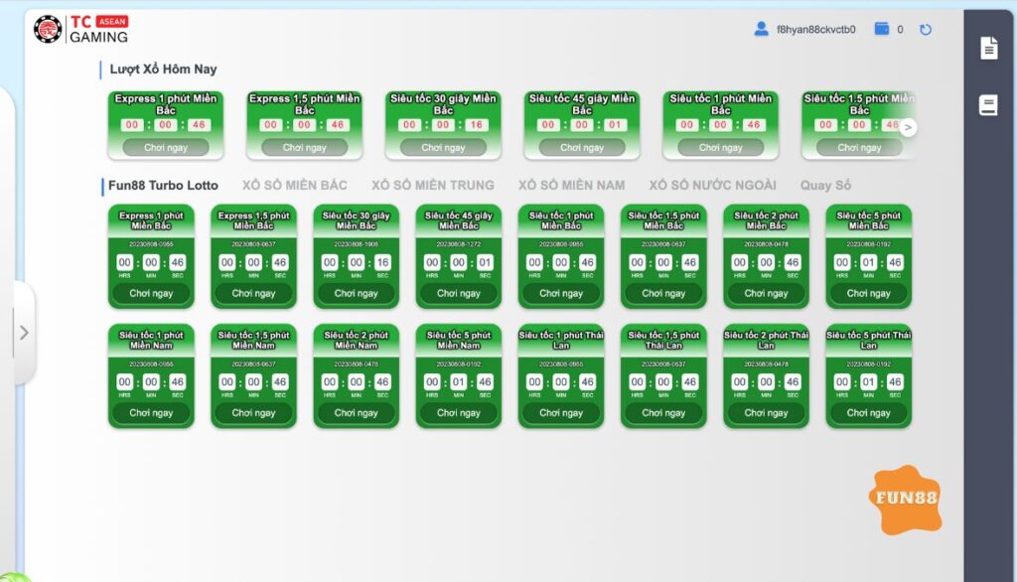Click Chơi ngay on Siêu tốc 1 phút Miền Bắc grid card

[x=561, y=293]
